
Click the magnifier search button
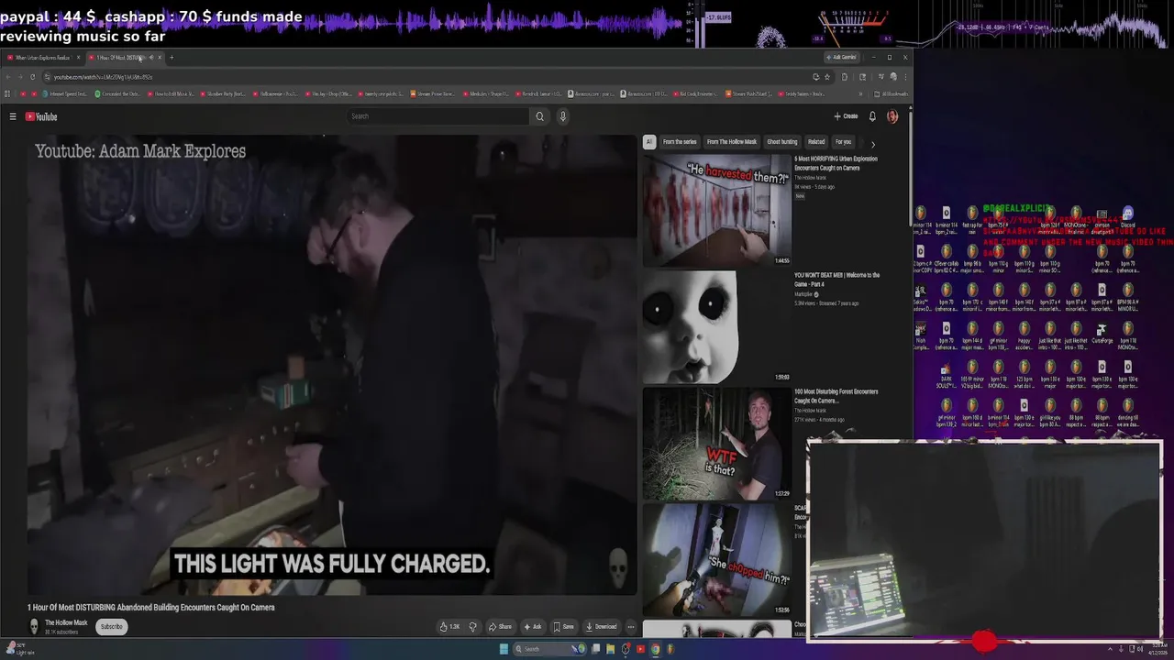point(539,116)
